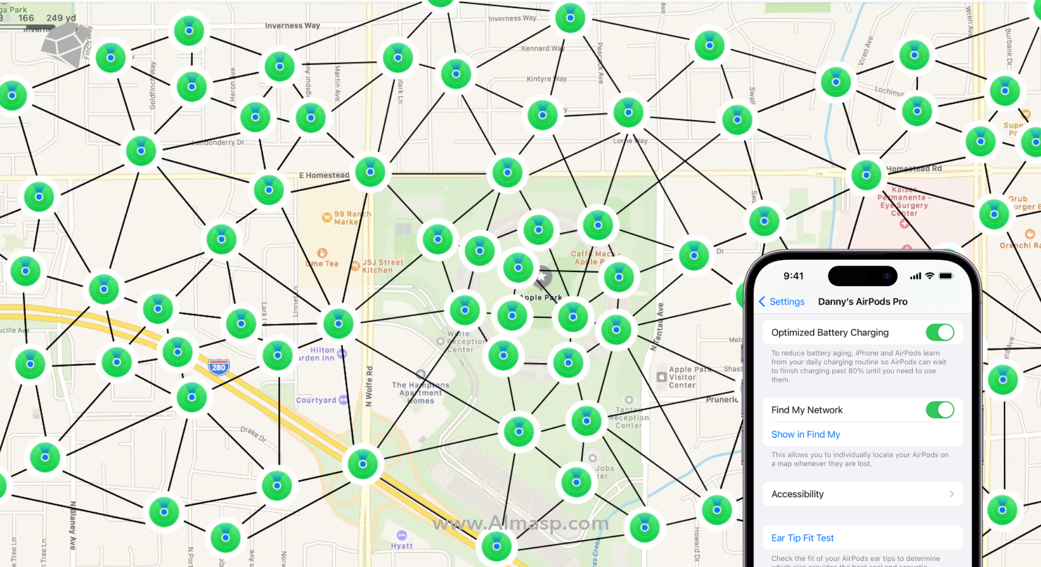Go back to Settings from AirPods page

[781, 301]
